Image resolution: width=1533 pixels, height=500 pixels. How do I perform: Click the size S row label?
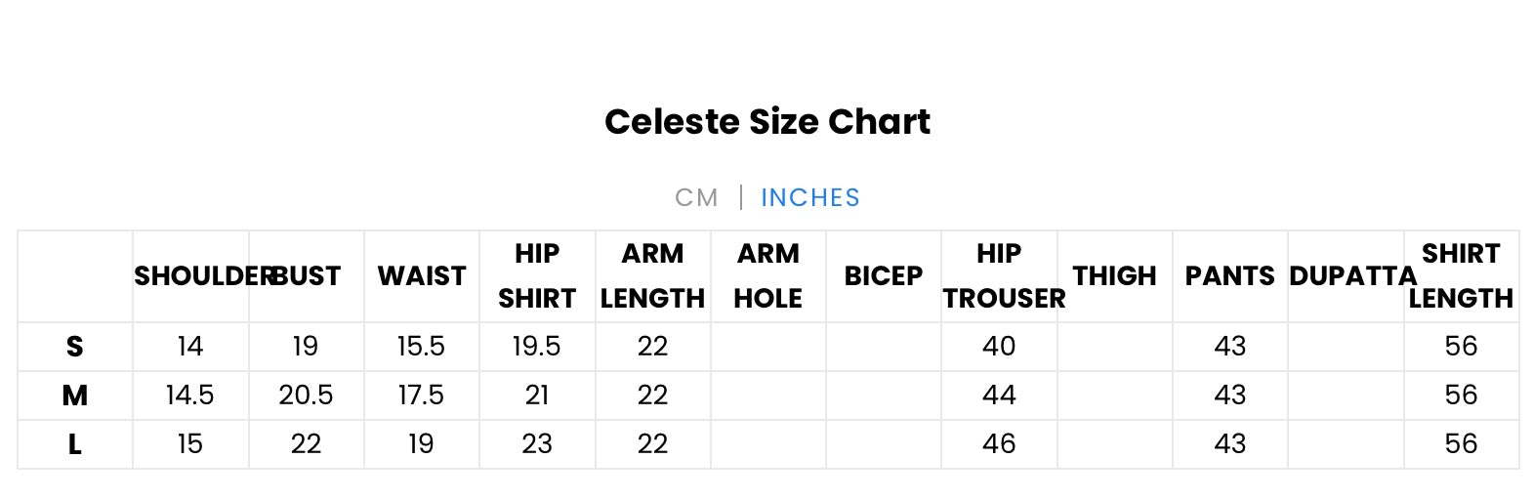tap(75, 347)
